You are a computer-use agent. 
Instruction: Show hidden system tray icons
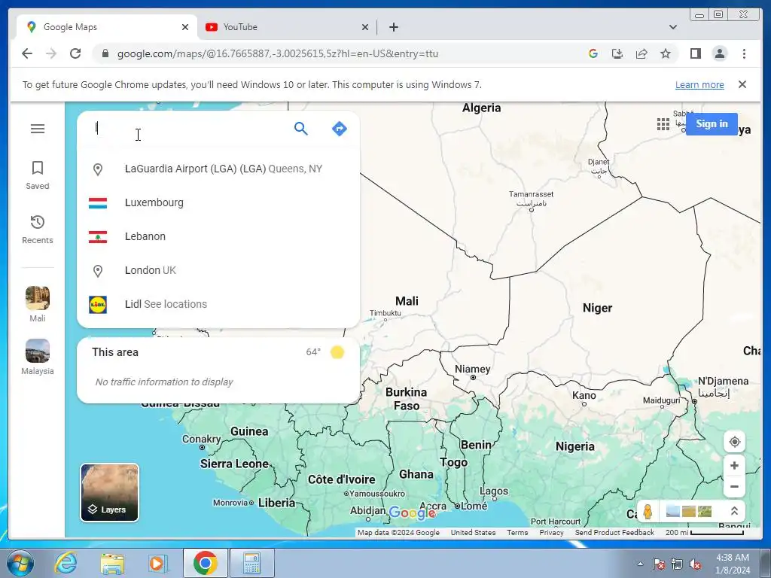(x=640, y=564)
